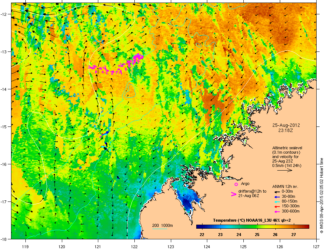324x250 pixels.
Task: Click the 26 colorbar tick label
Action: (x=275, y=235)
